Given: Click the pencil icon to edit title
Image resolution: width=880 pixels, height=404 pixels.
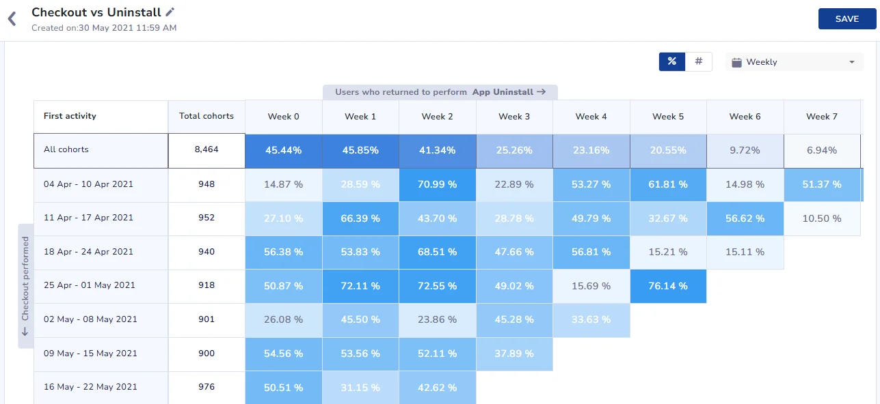Looking at the screenshot, I should coord(170,12).
